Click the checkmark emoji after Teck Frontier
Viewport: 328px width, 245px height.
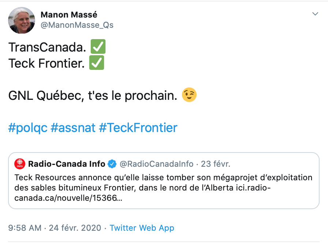97,63
